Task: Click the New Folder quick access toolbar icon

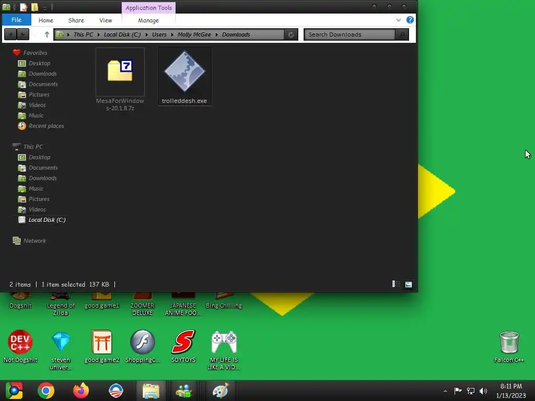Action: pyautogui.click(x=35, y=7)
